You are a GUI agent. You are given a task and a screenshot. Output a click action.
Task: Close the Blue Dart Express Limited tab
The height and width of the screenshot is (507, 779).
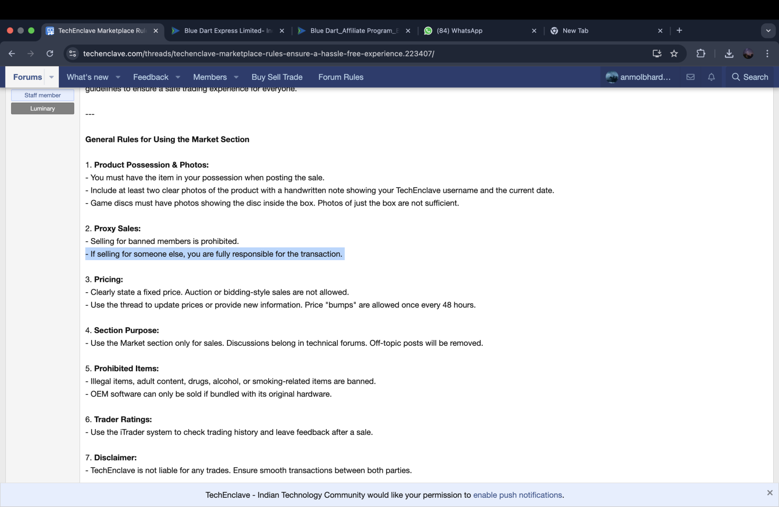[x=282, y=31]
